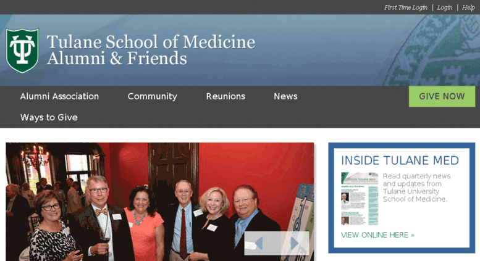Follow the VIEW ONLINE HERE link
Viewport: 480px width, 261px height.
pyautogui.click(x=377, y=234)
